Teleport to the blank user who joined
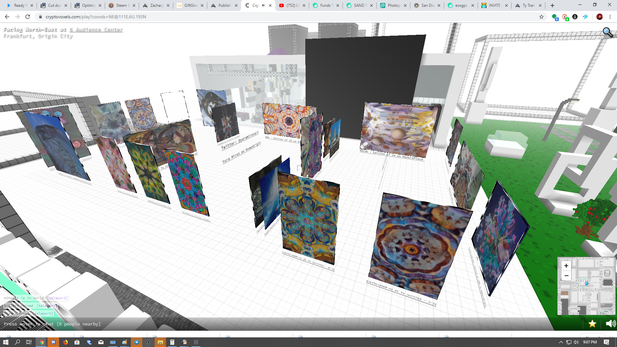This screenshot has height=347, width=617. [43, 314]
